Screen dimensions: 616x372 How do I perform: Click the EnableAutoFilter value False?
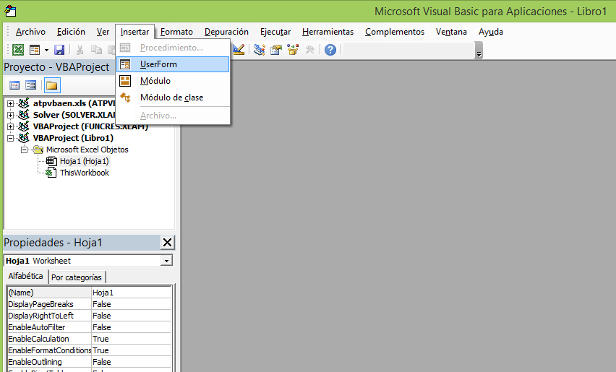[x=131, y=327]
